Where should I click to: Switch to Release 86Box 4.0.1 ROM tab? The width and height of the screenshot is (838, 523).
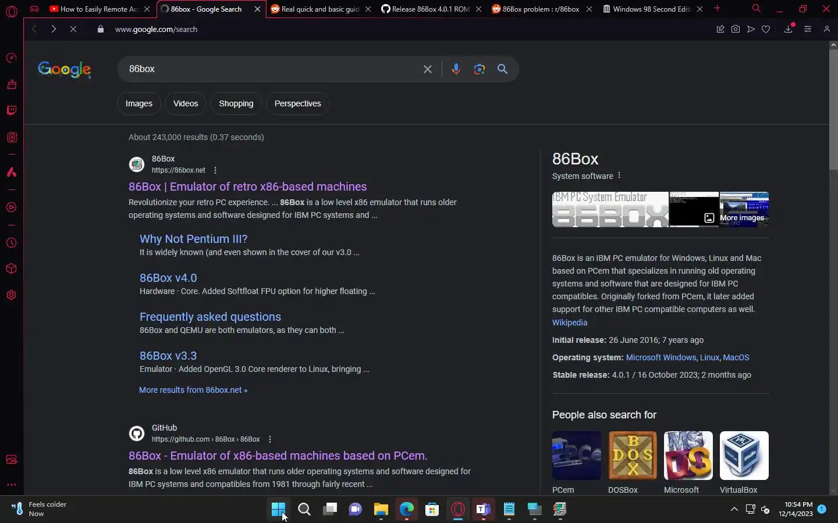(431, 9)
